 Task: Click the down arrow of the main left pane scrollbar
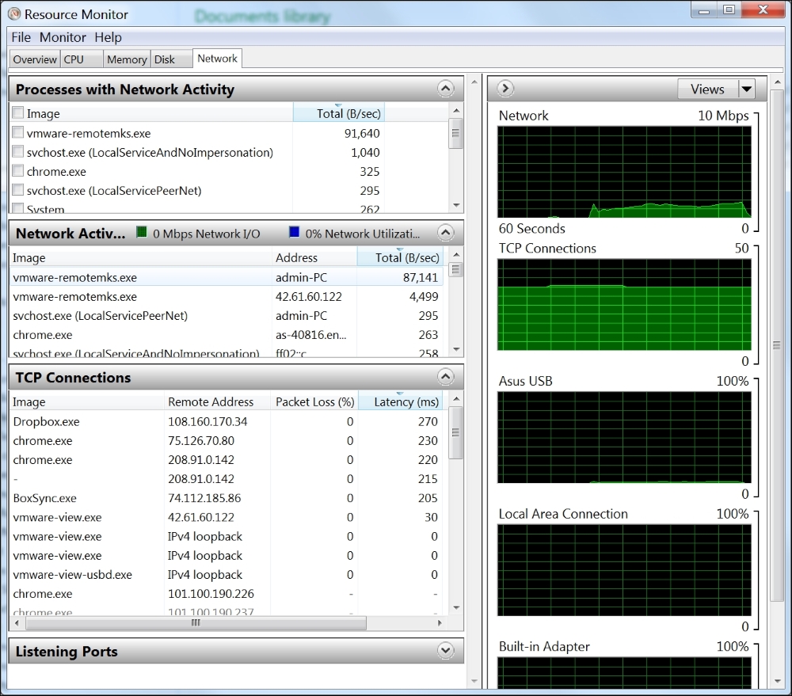coord(474,682)
